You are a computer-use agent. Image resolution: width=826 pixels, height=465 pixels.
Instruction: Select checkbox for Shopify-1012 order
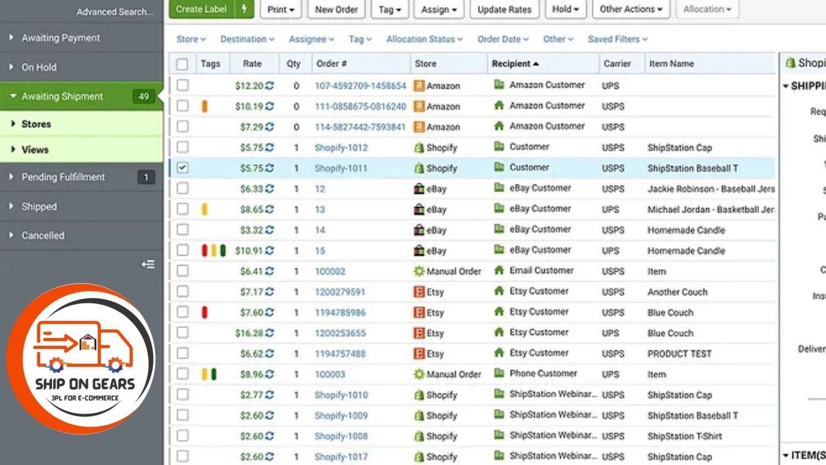coord(183,147)
